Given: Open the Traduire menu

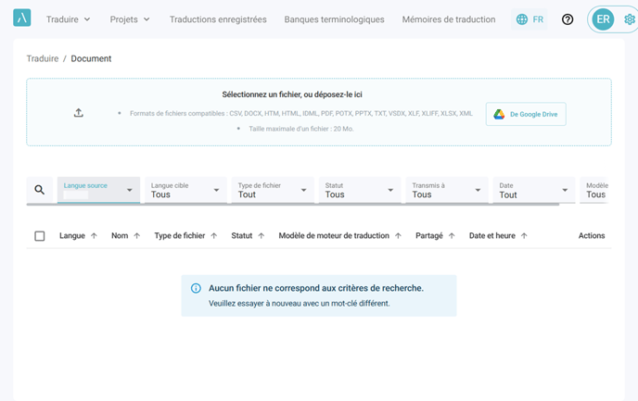Looking at the screenshot, I should click(69, 19).
